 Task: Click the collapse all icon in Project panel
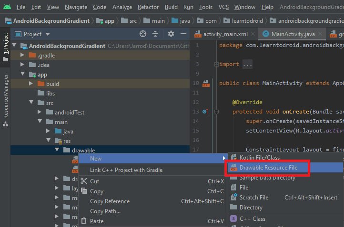(156, 34)
